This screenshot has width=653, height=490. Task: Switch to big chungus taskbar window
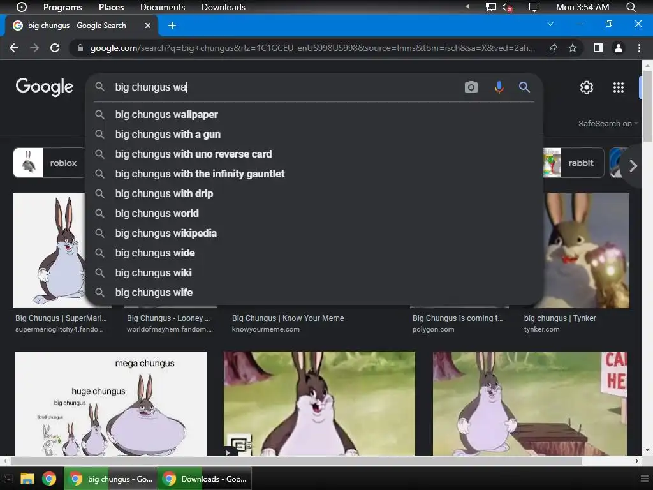click(111, 479)
